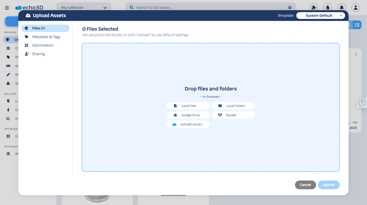The height and width of the screenshot is (205, 367).
Task: Expand the My collection dropdown
Action: point(84,7)
